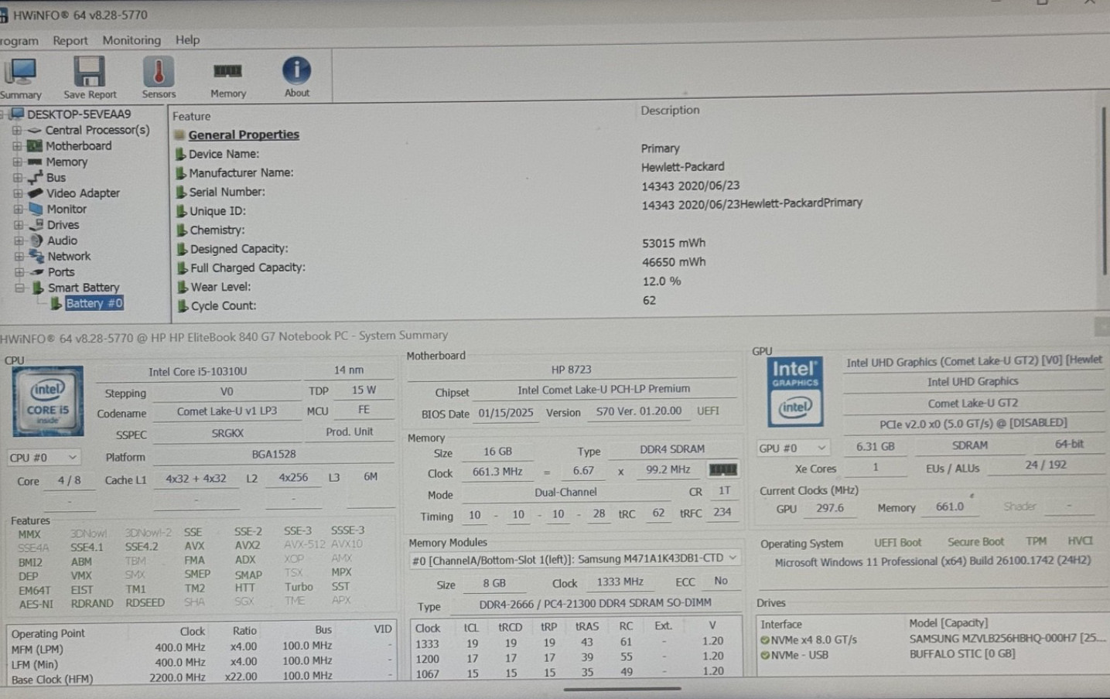The height and width of the screenshot is (699, 1110).
Task: Click the Intel Core i5 logo
Action: (x=48, y=401)
